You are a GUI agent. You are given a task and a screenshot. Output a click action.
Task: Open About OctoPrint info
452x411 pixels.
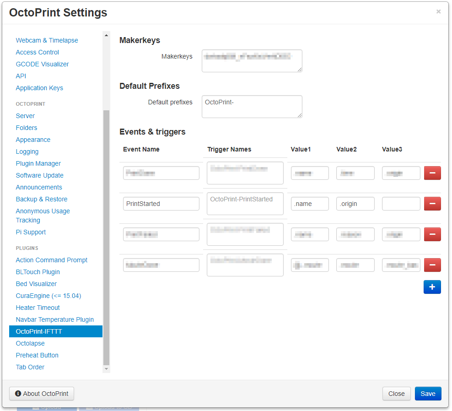[x=42, y=394]
